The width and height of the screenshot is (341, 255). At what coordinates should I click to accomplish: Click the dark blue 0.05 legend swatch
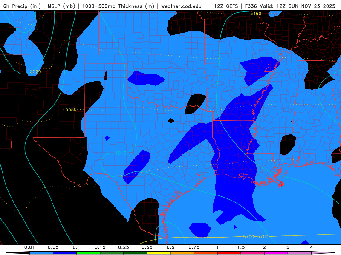[x=65, y=253]
